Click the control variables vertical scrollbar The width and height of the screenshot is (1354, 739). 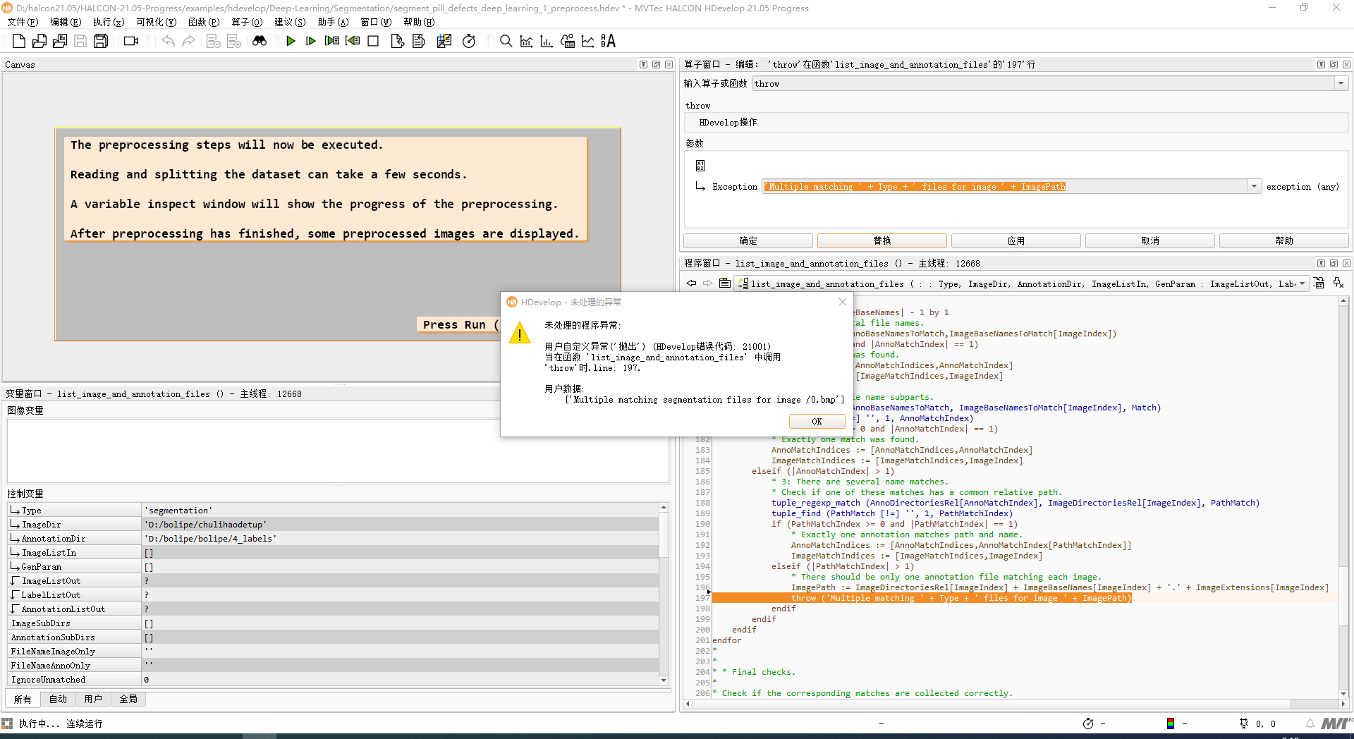click(664, 594)
